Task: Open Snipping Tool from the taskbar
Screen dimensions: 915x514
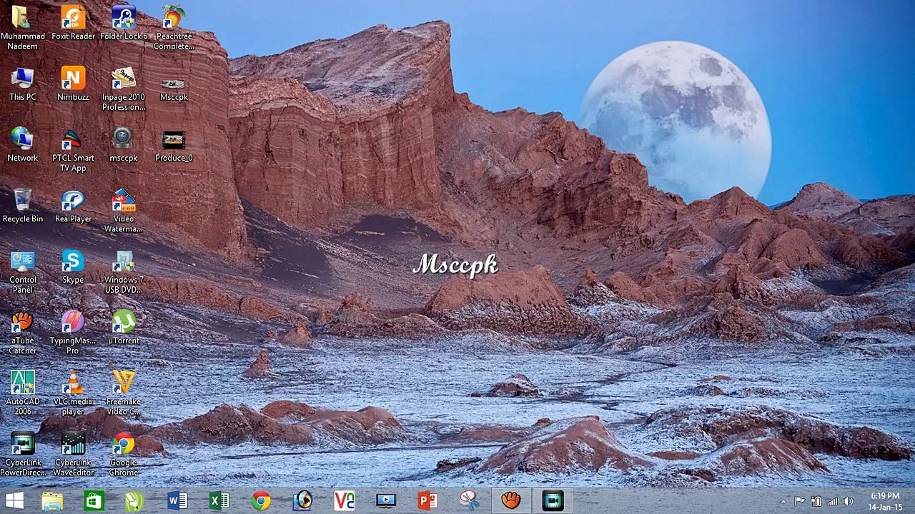Action: coord(469,500)
